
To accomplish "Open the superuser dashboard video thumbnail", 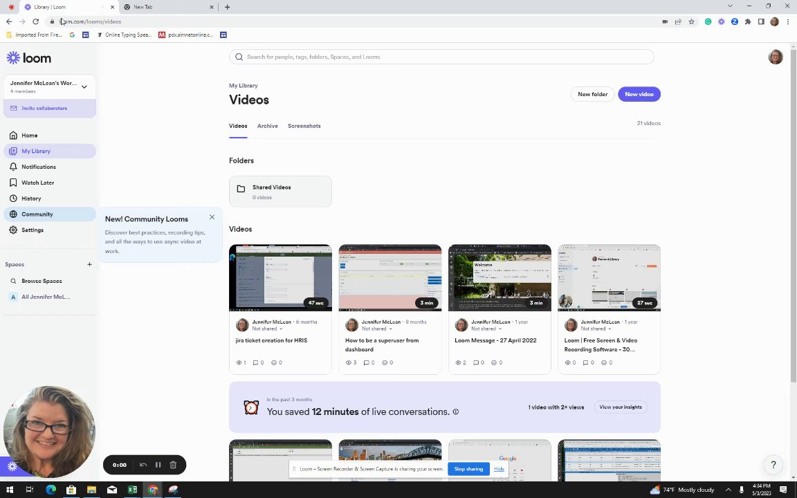I will [390, 278].
